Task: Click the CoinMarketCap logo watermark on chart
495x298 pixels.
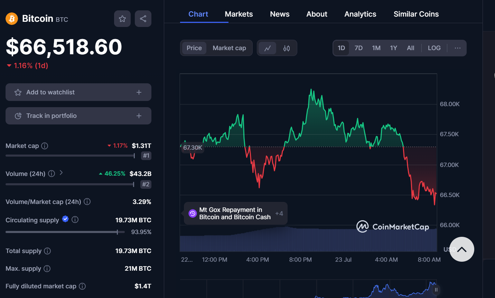Action: click(393, 227)
